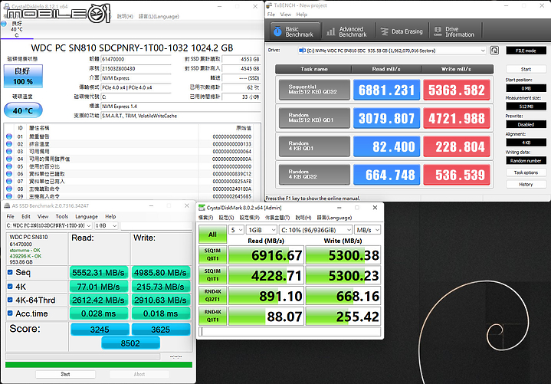Click the Start position 0 MB field
This screenshot has height=384, width=551.
coord(526,88)
